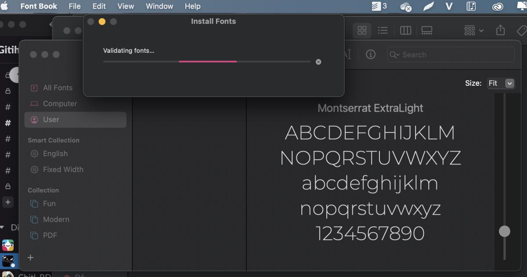
Task: Open the Size dropdown set to Fit
Action: click(x=501, y=83)
